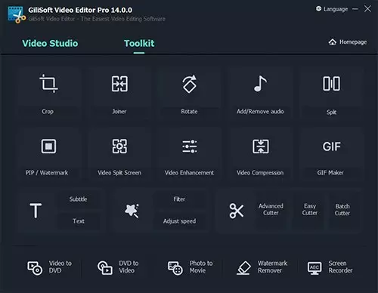378x293 pixels.
Task: Go to the Homepage link text
Action: coord(353,42)
